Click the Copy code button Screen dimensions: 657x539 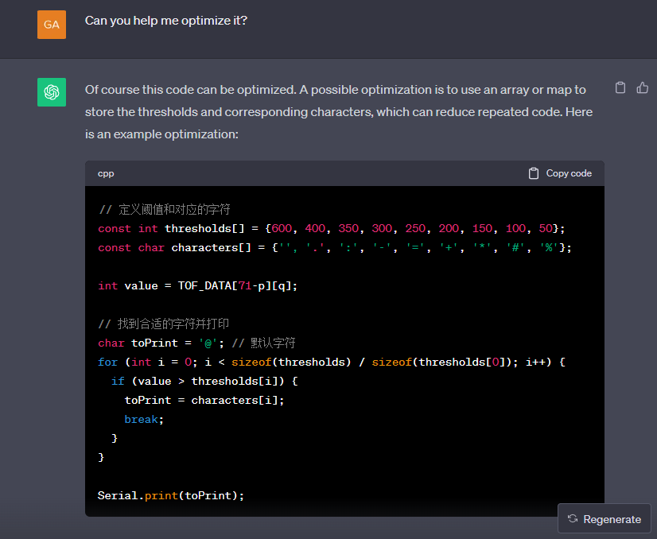(560, 173)
